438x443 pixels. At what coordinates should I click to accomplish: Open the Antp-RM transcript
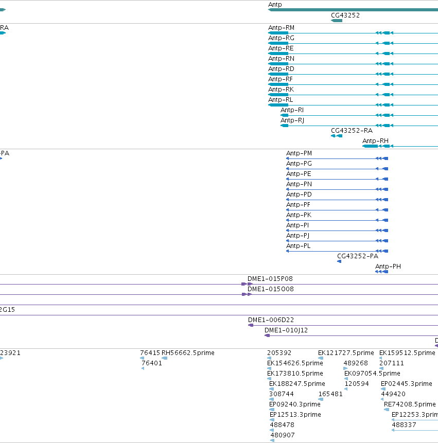tap(281, 28)
